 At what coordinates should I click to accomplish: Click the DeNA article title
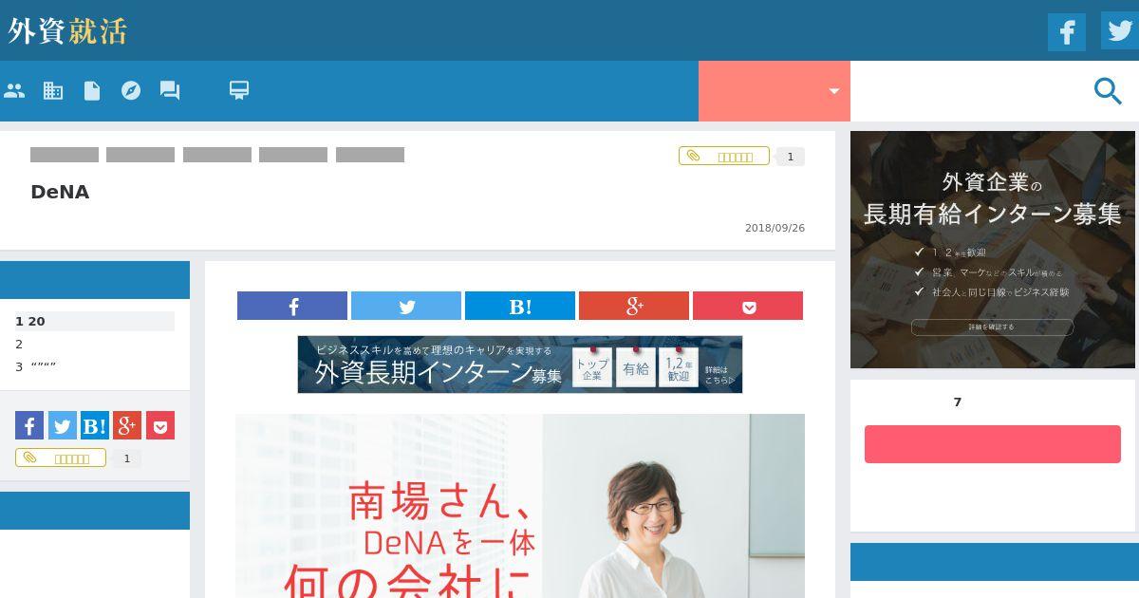point(60,192)
